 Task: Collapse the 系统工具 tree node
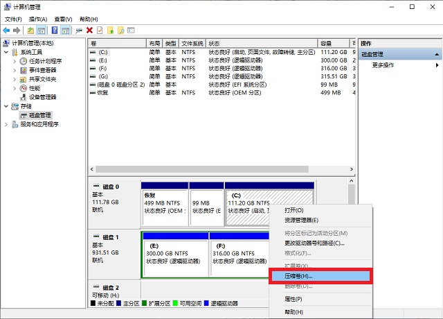[7, 52]
